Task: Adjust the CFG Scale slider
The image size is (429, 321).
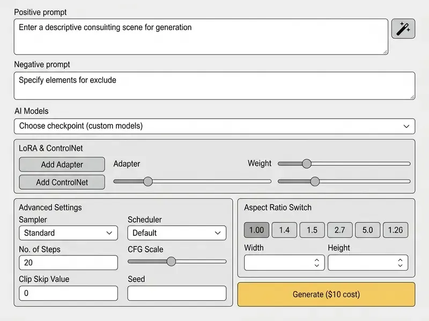Action: coord(177,262)
